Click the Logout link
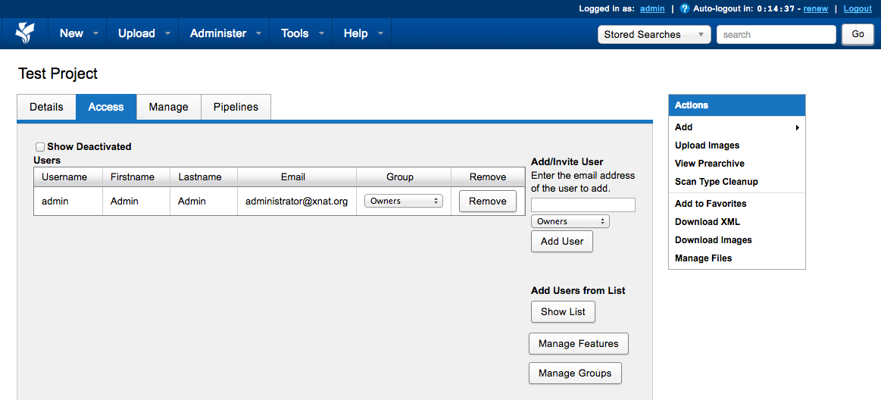881x400 pixels. [858, 9]
